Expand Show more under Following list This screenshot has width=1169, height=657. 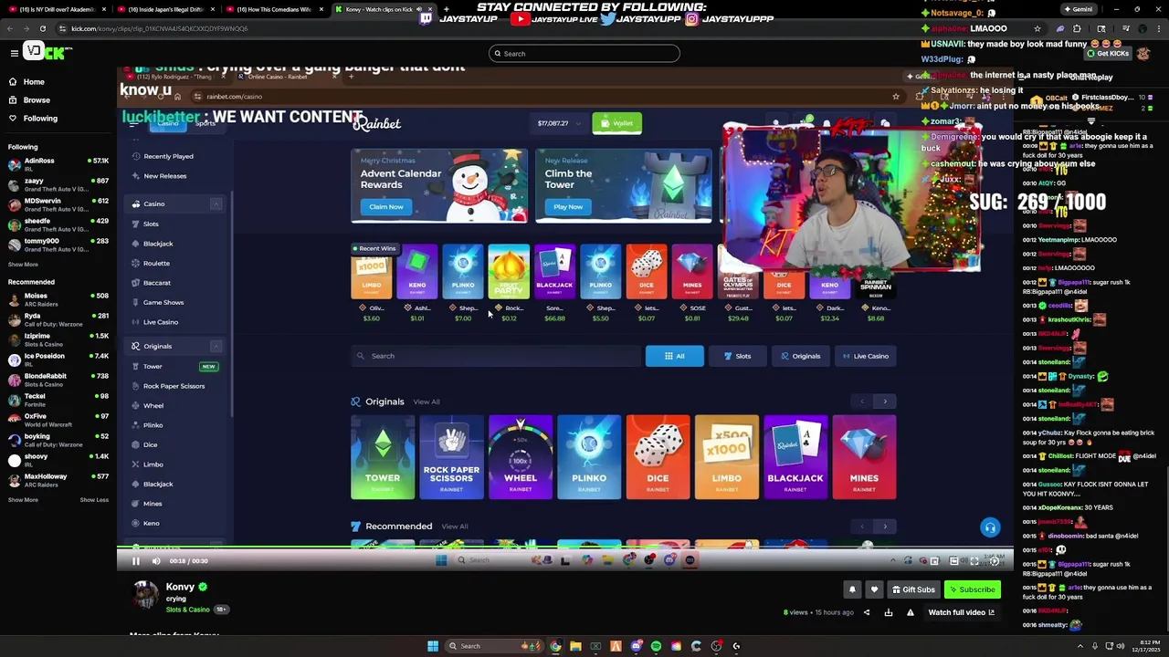point(23,265)
